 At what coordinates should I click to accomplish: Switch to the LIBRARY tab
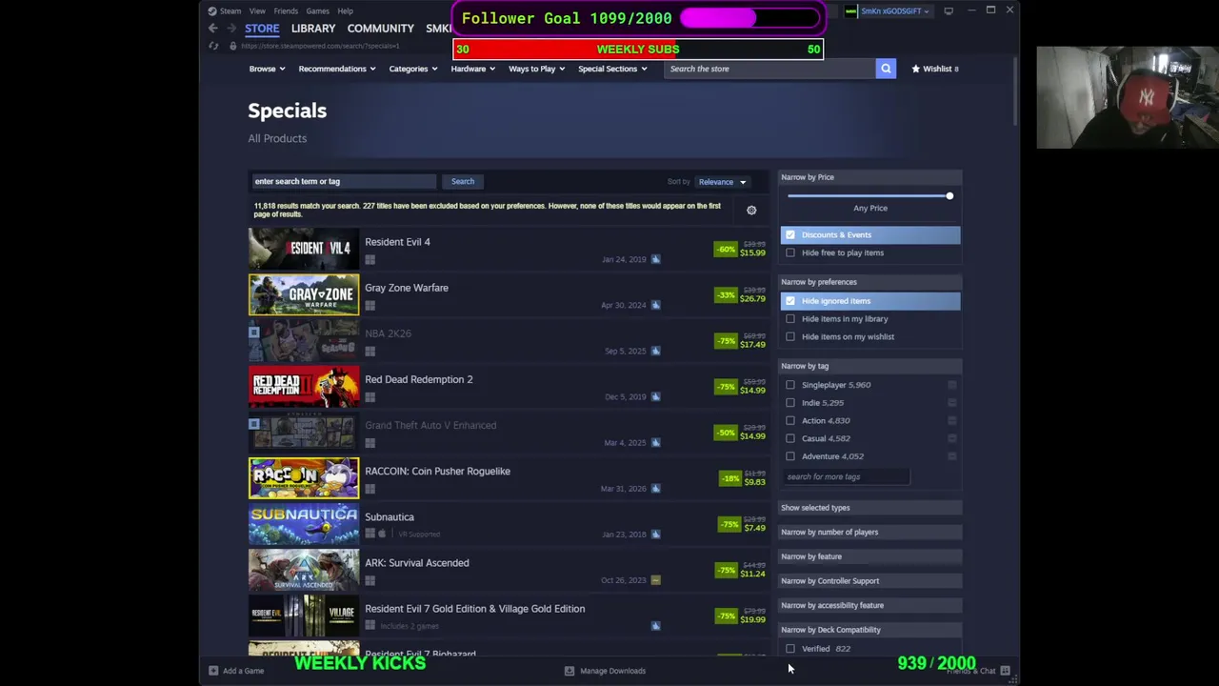(x=313, y=29)
